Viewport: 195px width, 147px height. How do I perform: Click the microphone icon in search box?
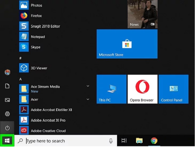(111, 141)
